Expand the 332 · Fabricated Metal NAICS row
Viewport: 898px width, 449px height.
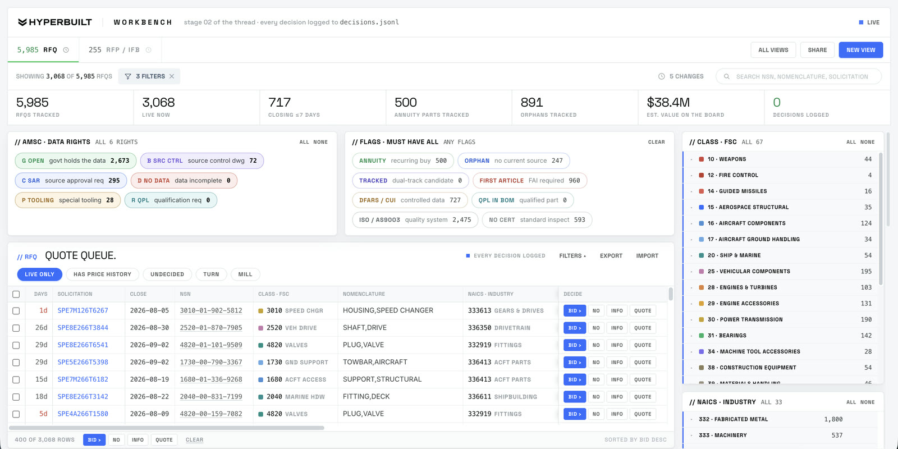(x=781, y=419)
